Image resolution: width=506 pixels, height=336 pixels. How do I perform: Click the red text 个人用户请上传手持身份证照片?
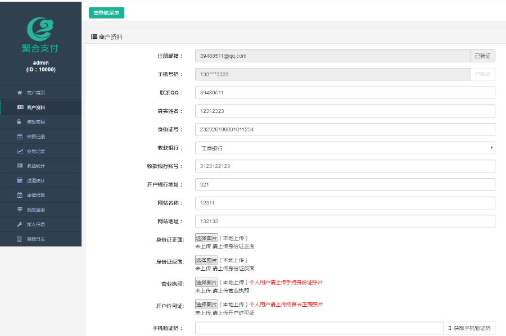(286, 282)
